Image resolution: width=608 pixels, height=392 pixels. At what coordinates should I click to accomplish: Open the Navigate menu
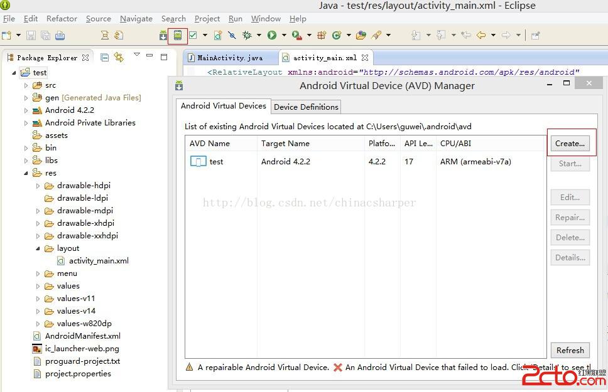point(136,19)
